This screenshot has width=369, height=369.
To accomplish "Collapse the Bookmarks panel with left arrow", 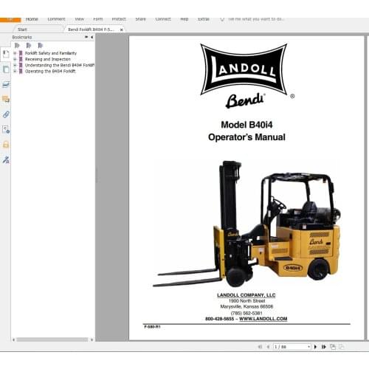I will tap(92, 37).
